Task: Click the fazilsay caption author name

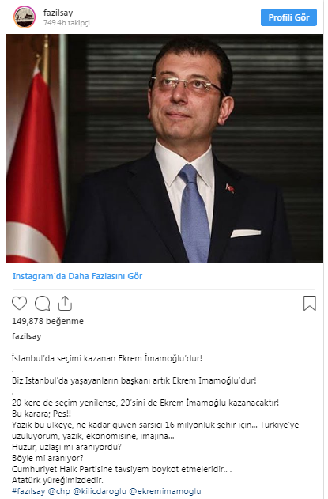Action: [x=26, y=336]
